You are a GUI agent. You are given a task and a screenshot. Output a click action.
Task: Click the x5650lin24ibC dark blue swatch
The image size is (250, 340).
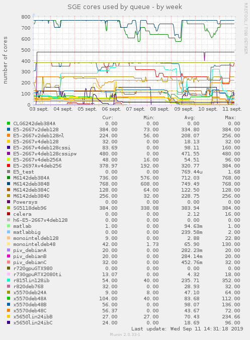click(x=9, y=323)
